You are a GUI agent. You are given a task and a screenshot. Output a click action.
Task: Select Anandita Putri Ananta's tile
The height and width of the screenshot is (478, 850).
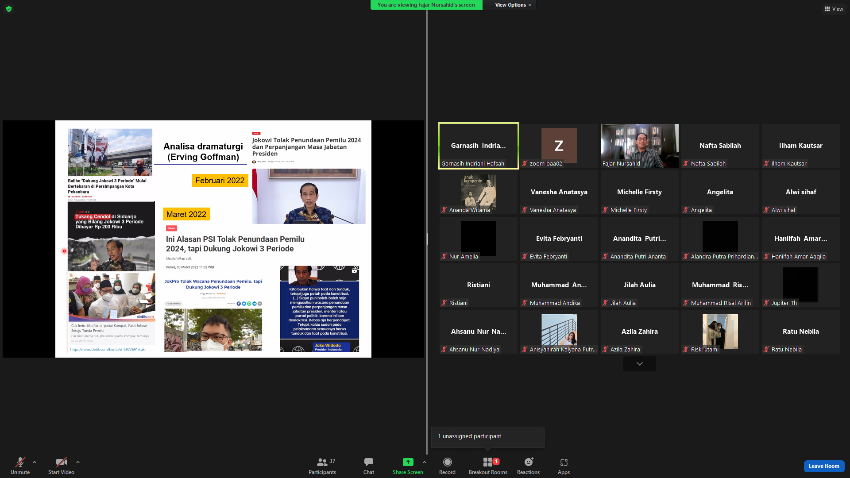coord(639,239)
